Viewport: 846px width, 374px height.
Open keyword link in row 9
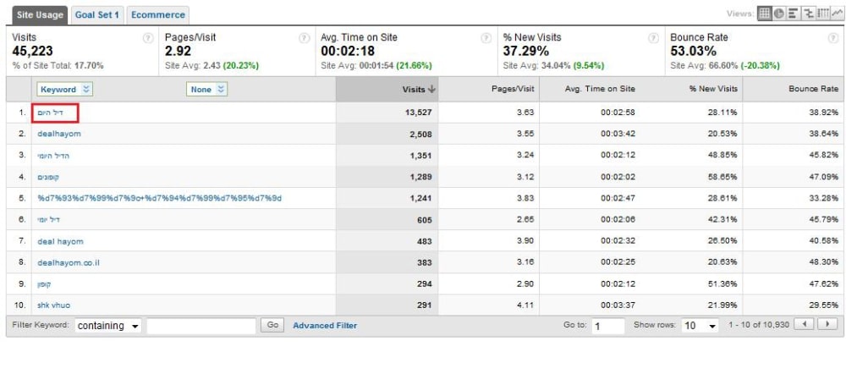tap(45, 283)
